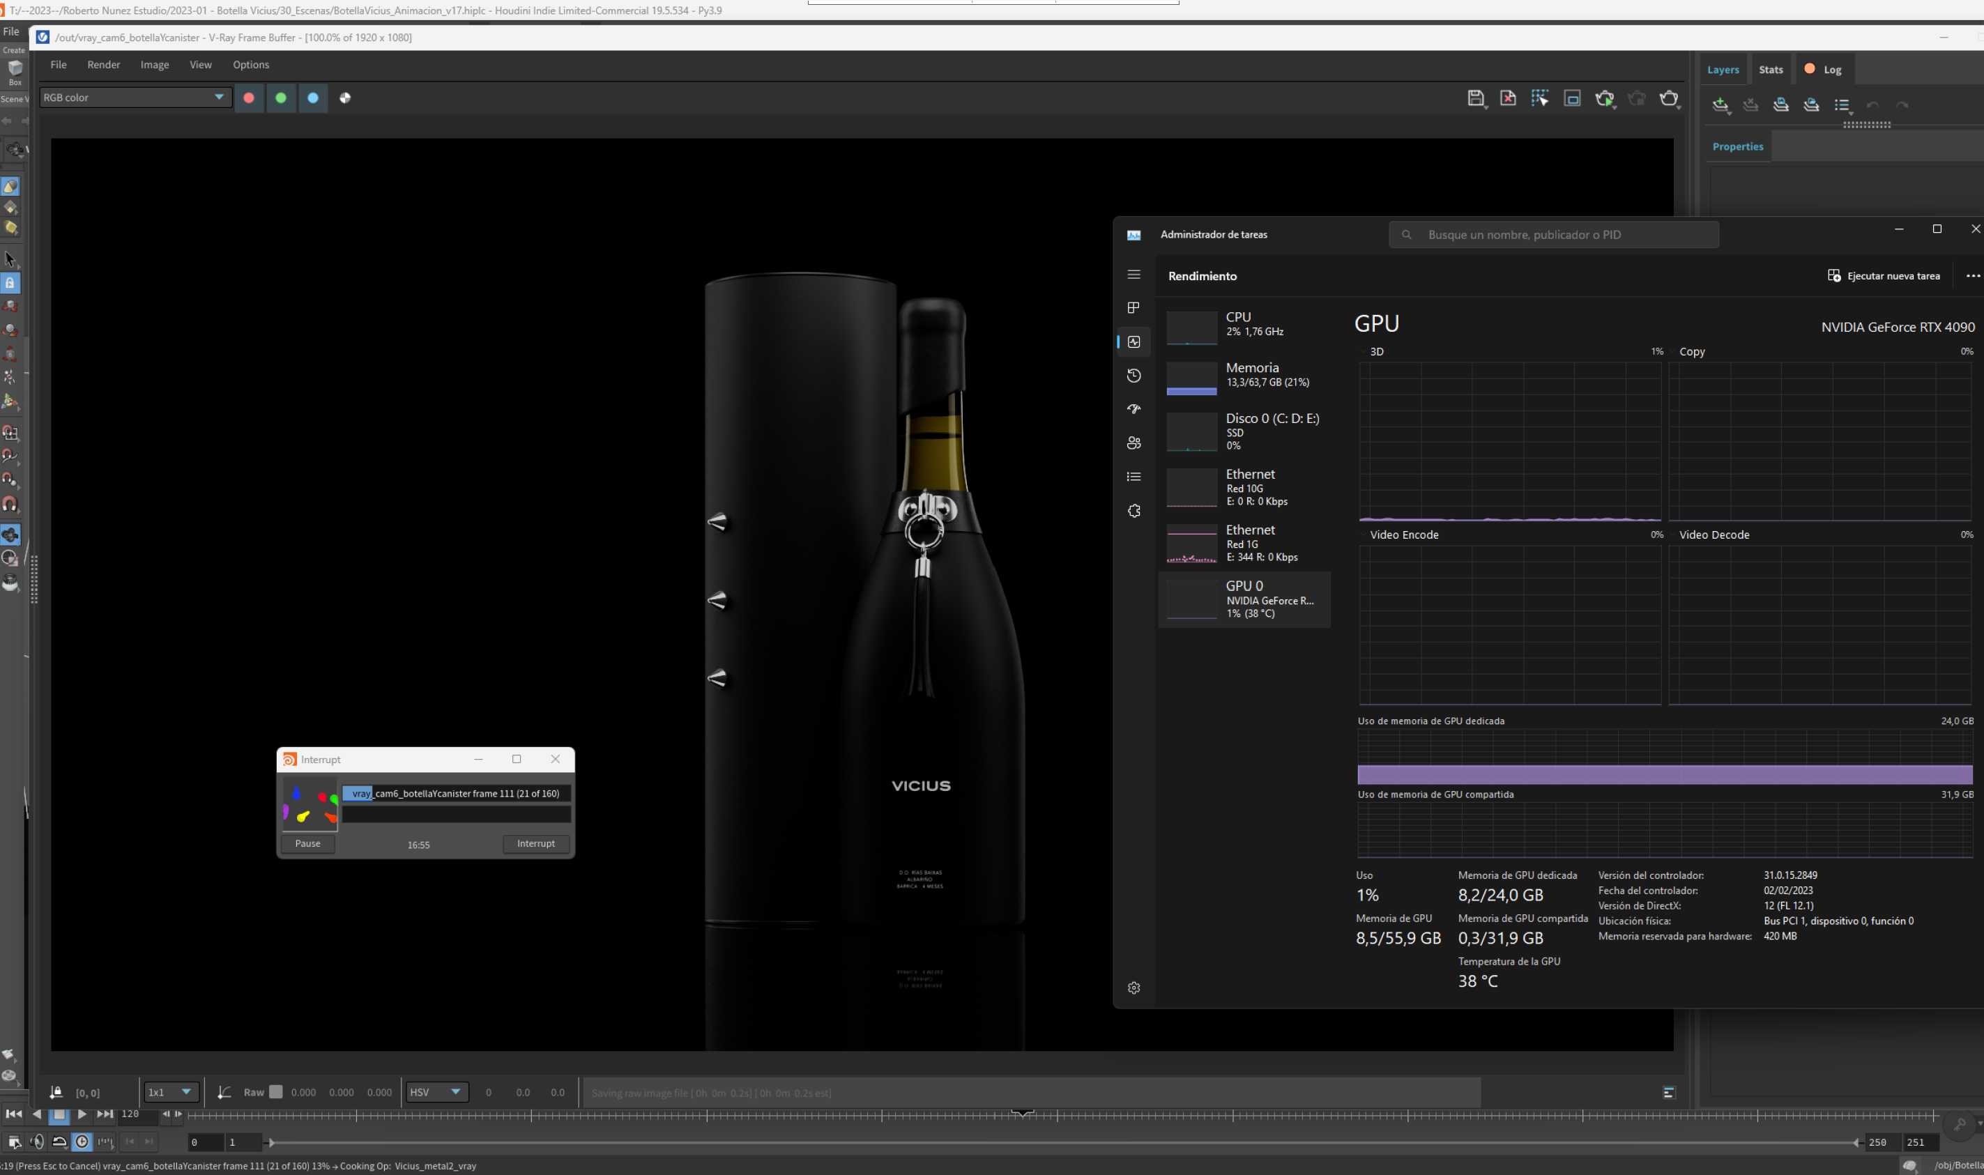
Task: Click Ejecutar nueva tarea in Task Manager
Action: [x=1883, y=275]
